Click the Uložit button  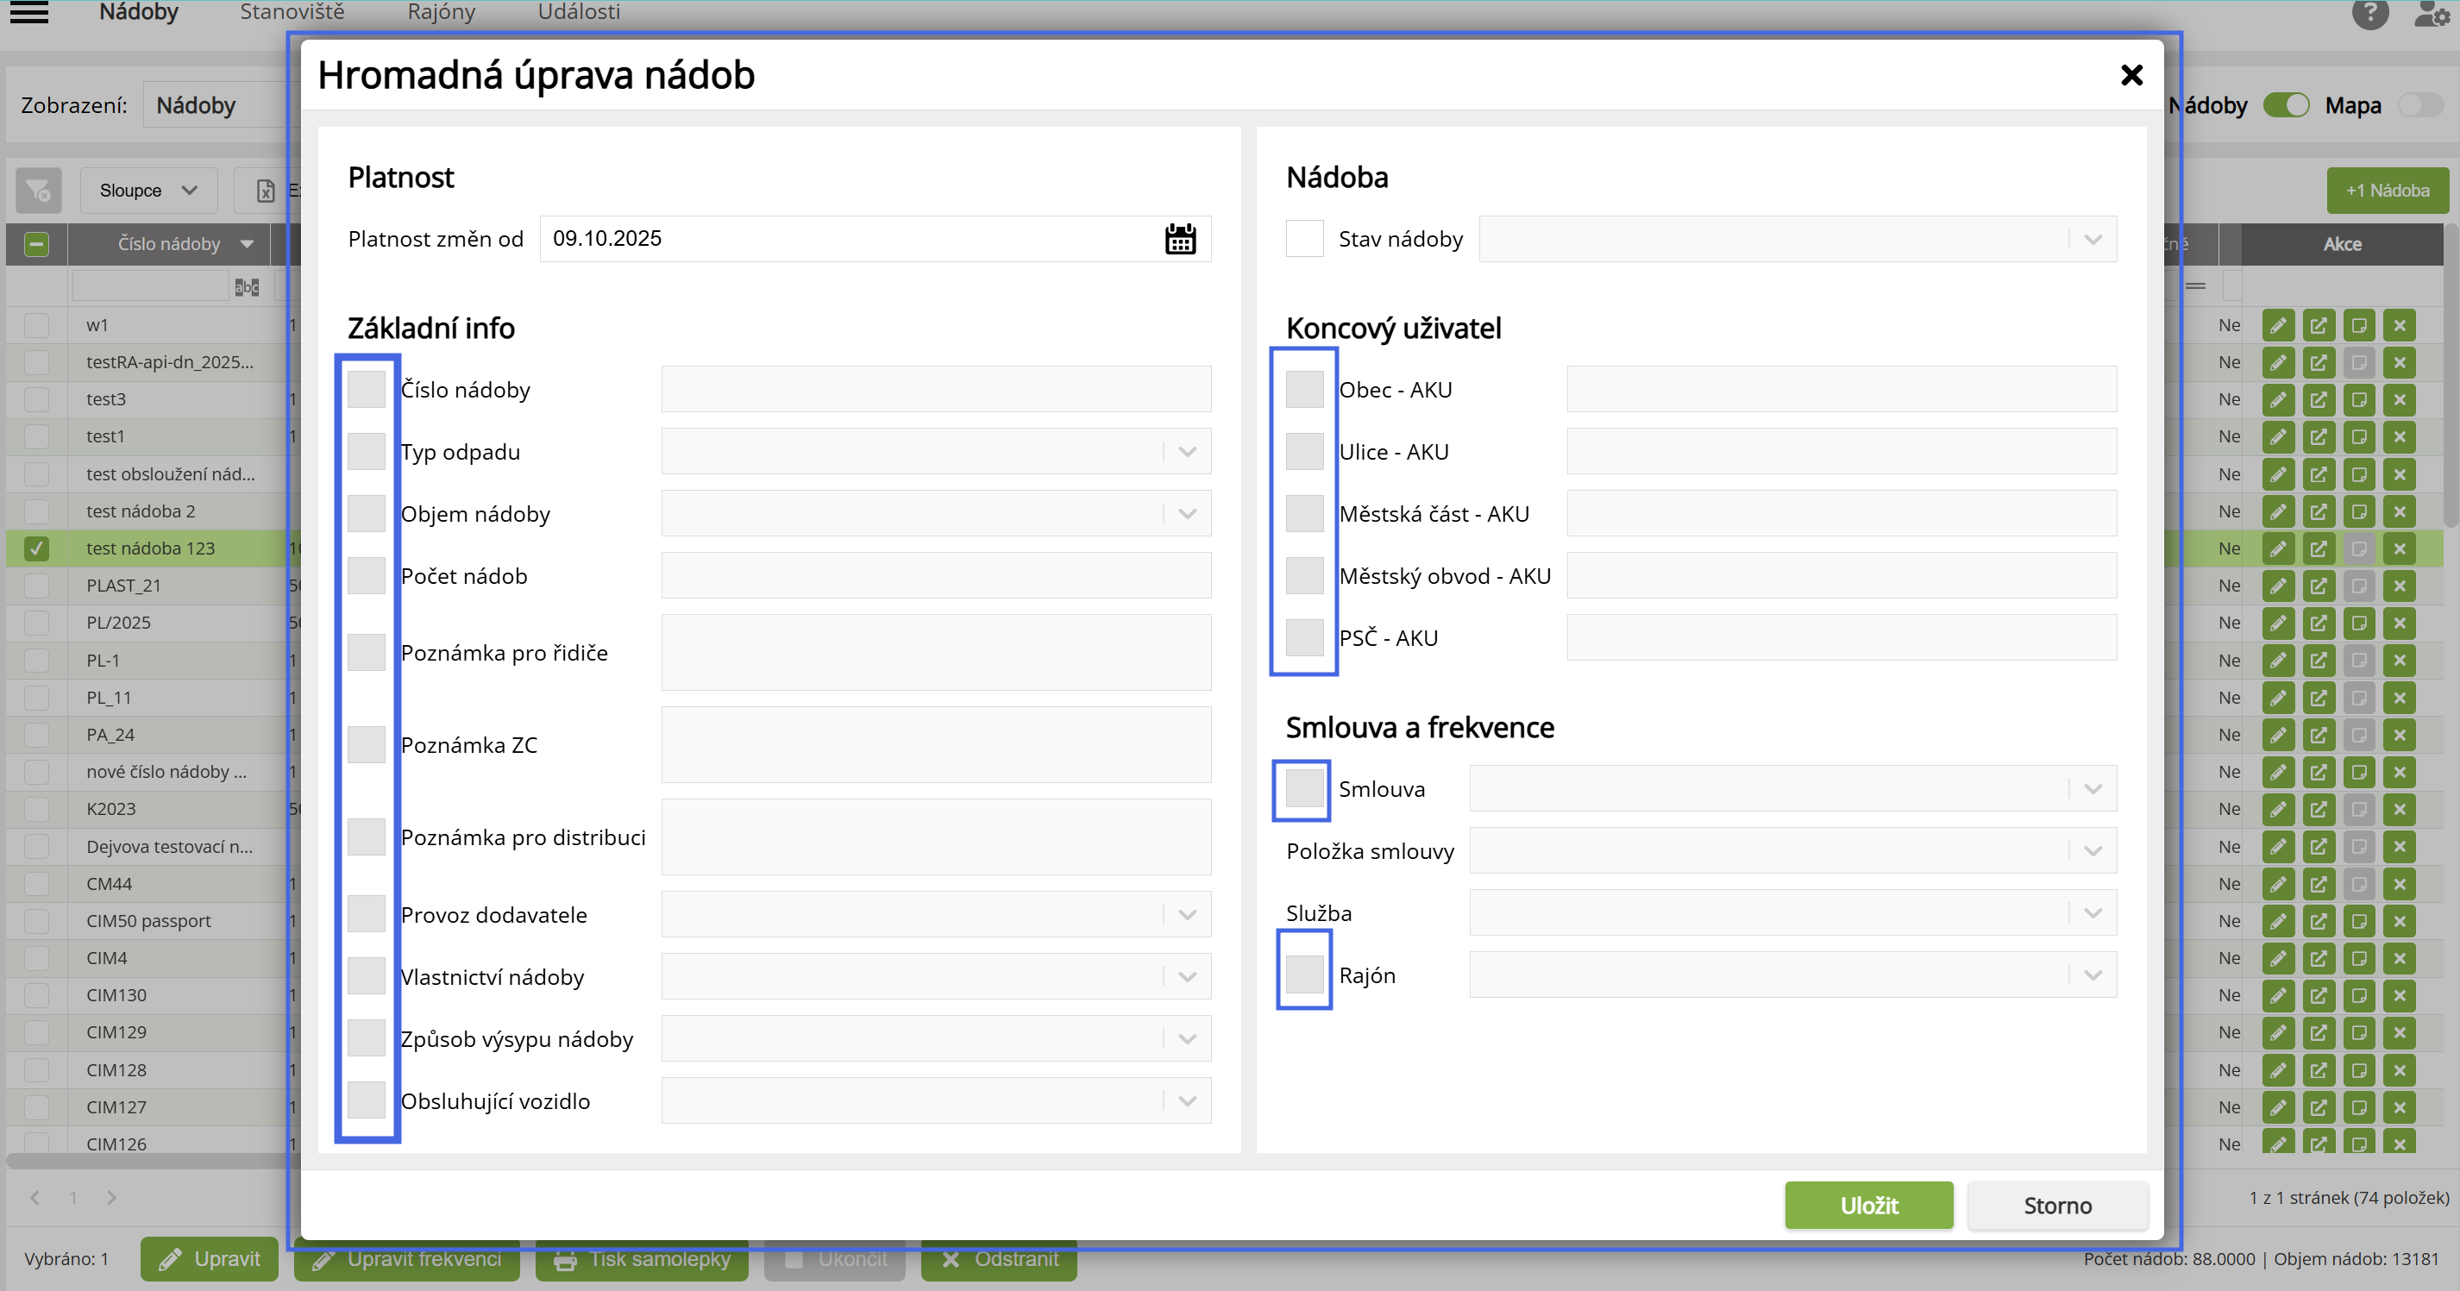pos(1868,1205)
